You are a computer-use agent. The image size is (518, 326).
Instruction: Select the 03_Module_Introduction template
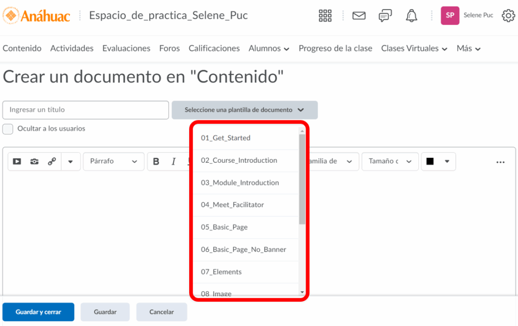(x=240, y=182)
